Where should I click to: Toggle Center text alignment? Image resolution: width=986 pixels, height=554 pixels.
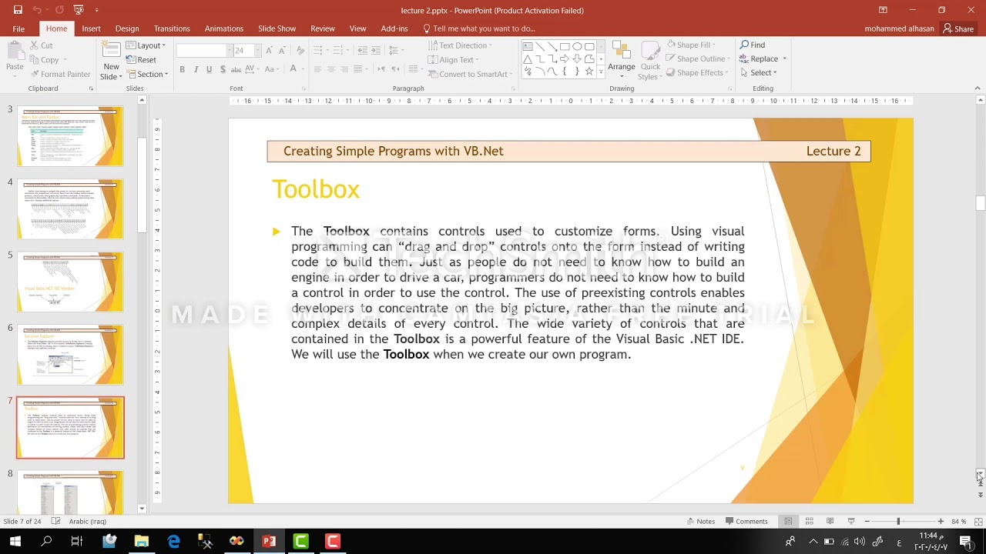[331, 69]
